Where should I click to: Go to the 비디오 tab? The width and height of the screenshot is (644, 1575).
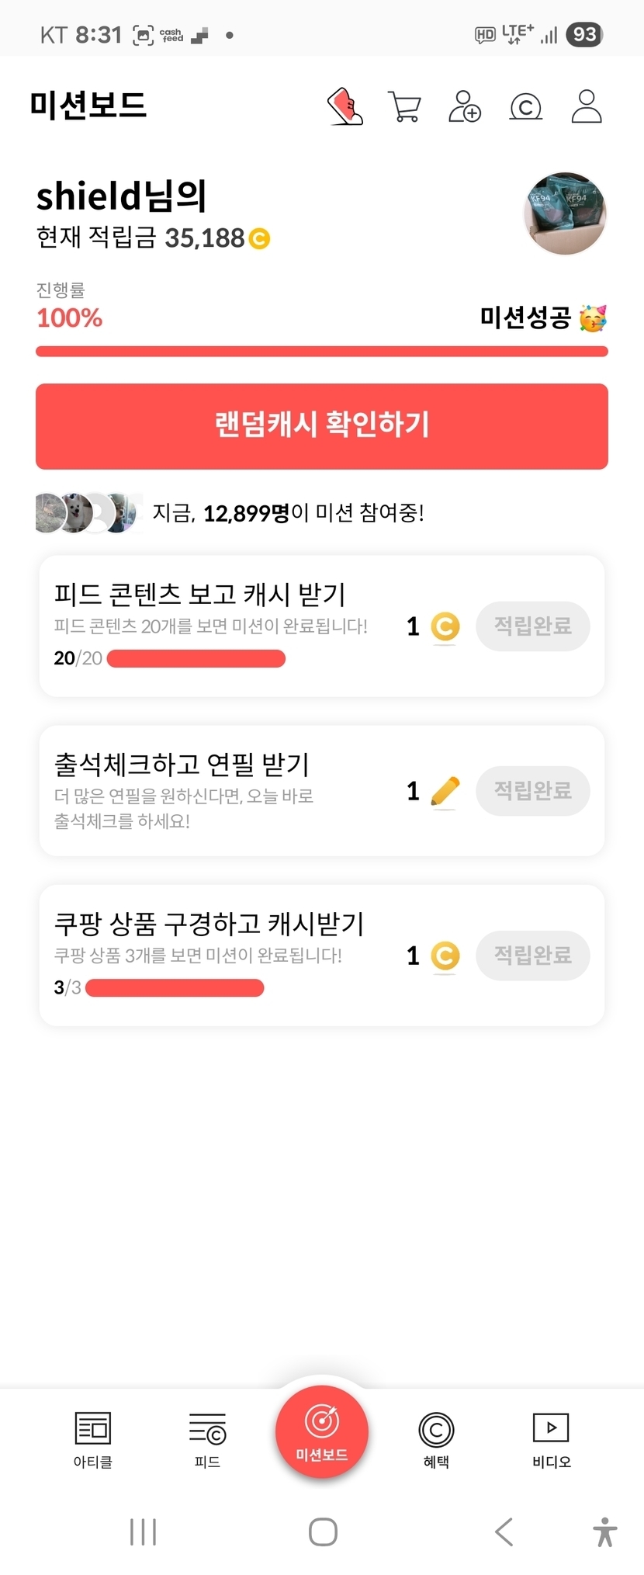(x=551, y=1439)
